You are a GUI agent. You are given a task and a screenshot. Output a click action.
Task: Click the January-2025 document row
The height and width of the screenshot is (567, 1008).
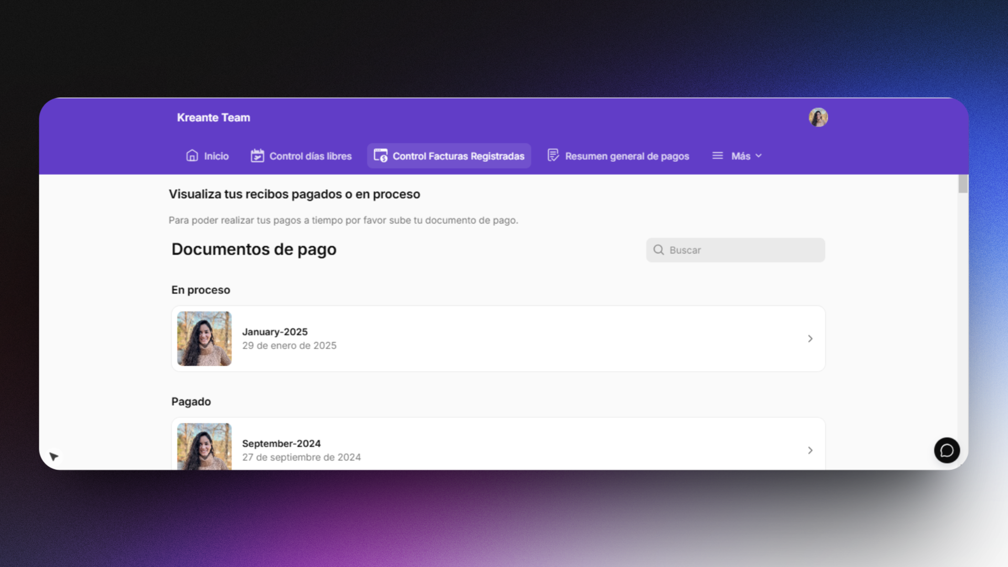coord(498,339)
